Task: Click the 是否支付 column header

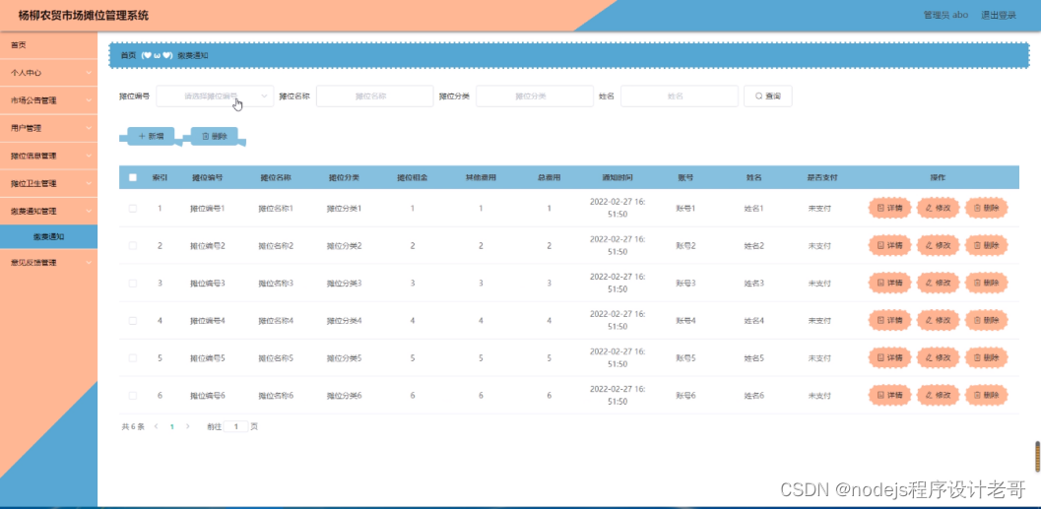Action: (822, 178)
